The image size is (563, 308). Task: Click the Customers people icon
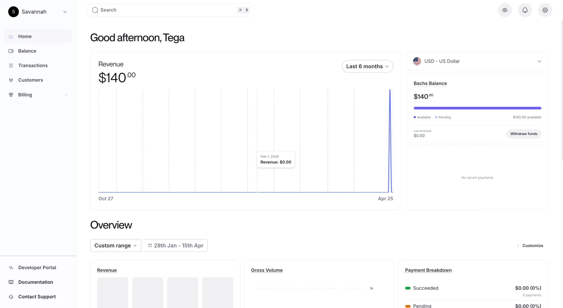pyautogui.click(x=11, y=80)
